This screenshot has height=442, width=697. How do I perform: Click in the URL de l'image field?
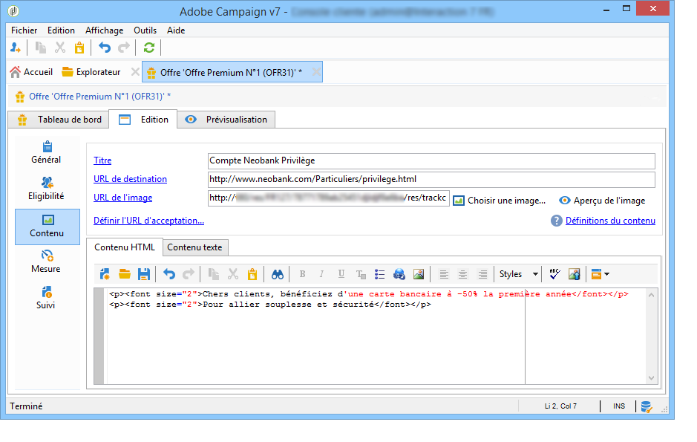[x=329, y=198]
